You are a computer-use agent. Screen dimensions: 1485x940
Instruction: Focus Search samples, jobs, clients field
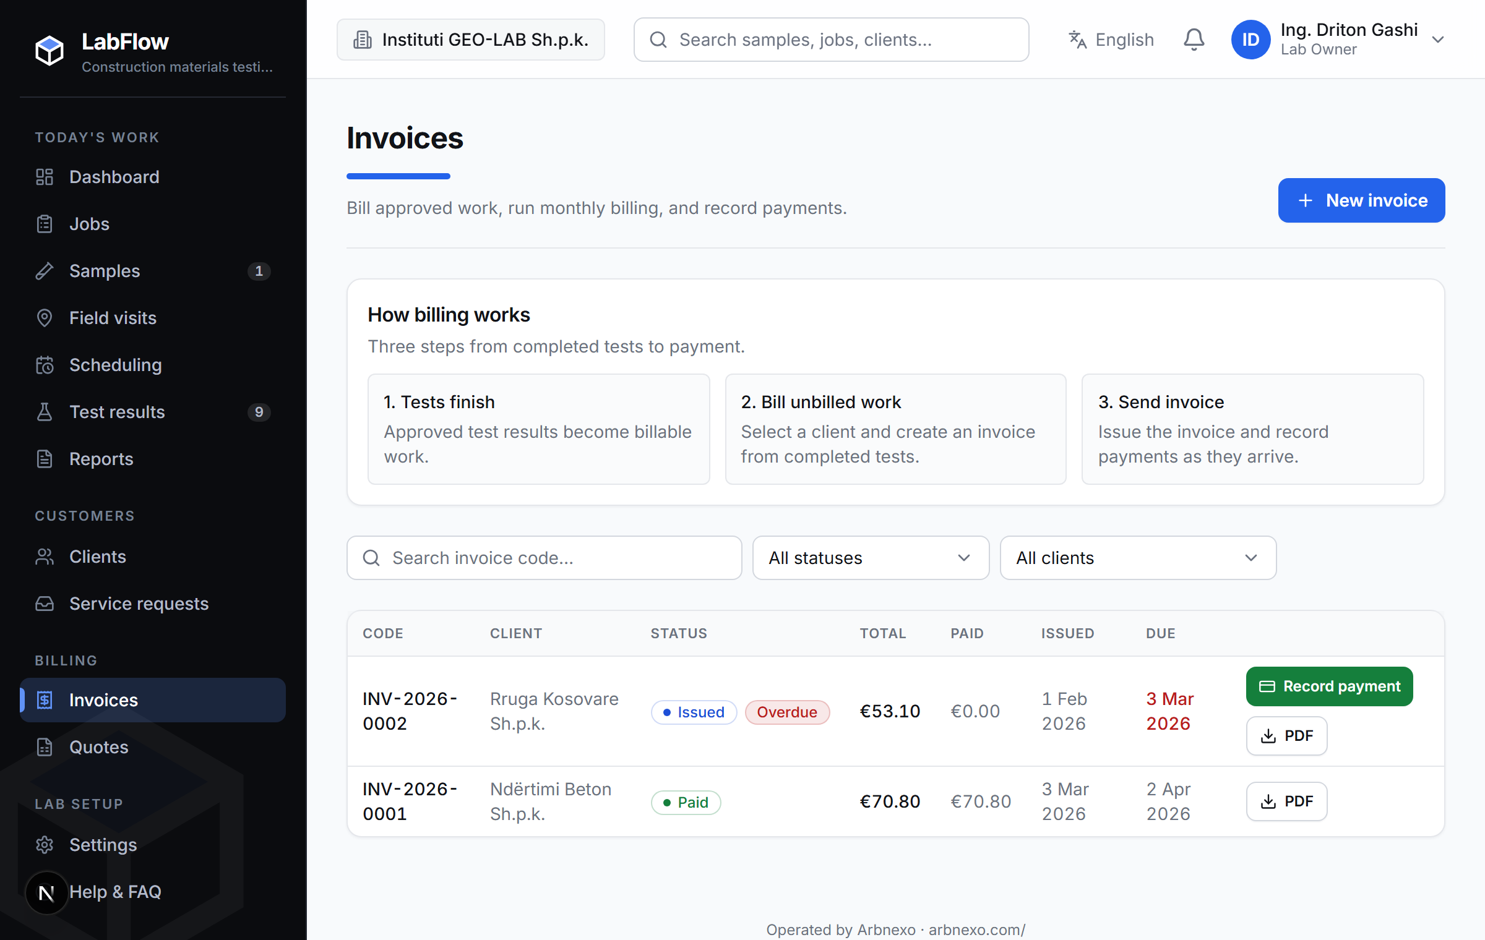831,40
